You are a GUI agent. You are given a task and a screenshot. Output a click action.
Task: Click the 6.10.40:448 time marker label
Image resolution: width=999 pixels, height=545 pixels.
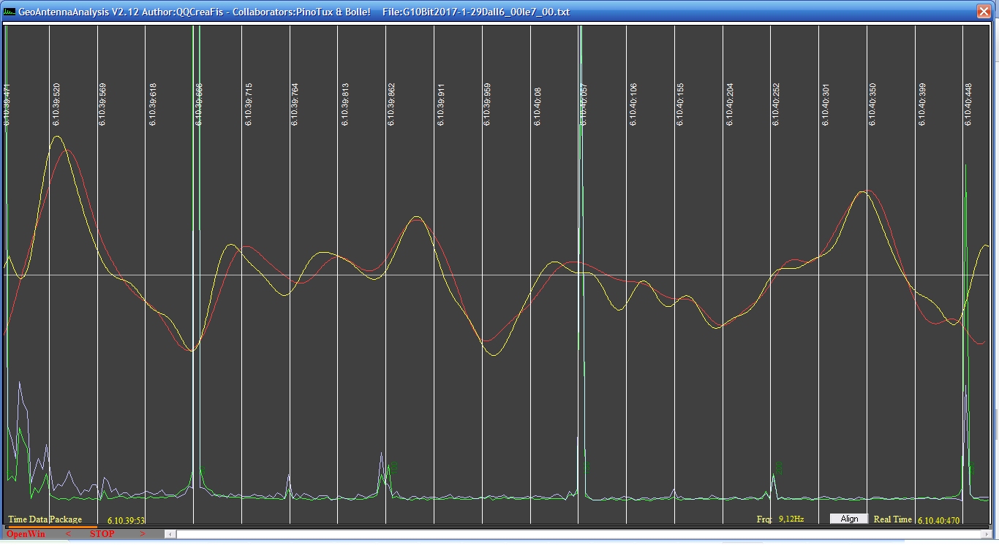968,104
